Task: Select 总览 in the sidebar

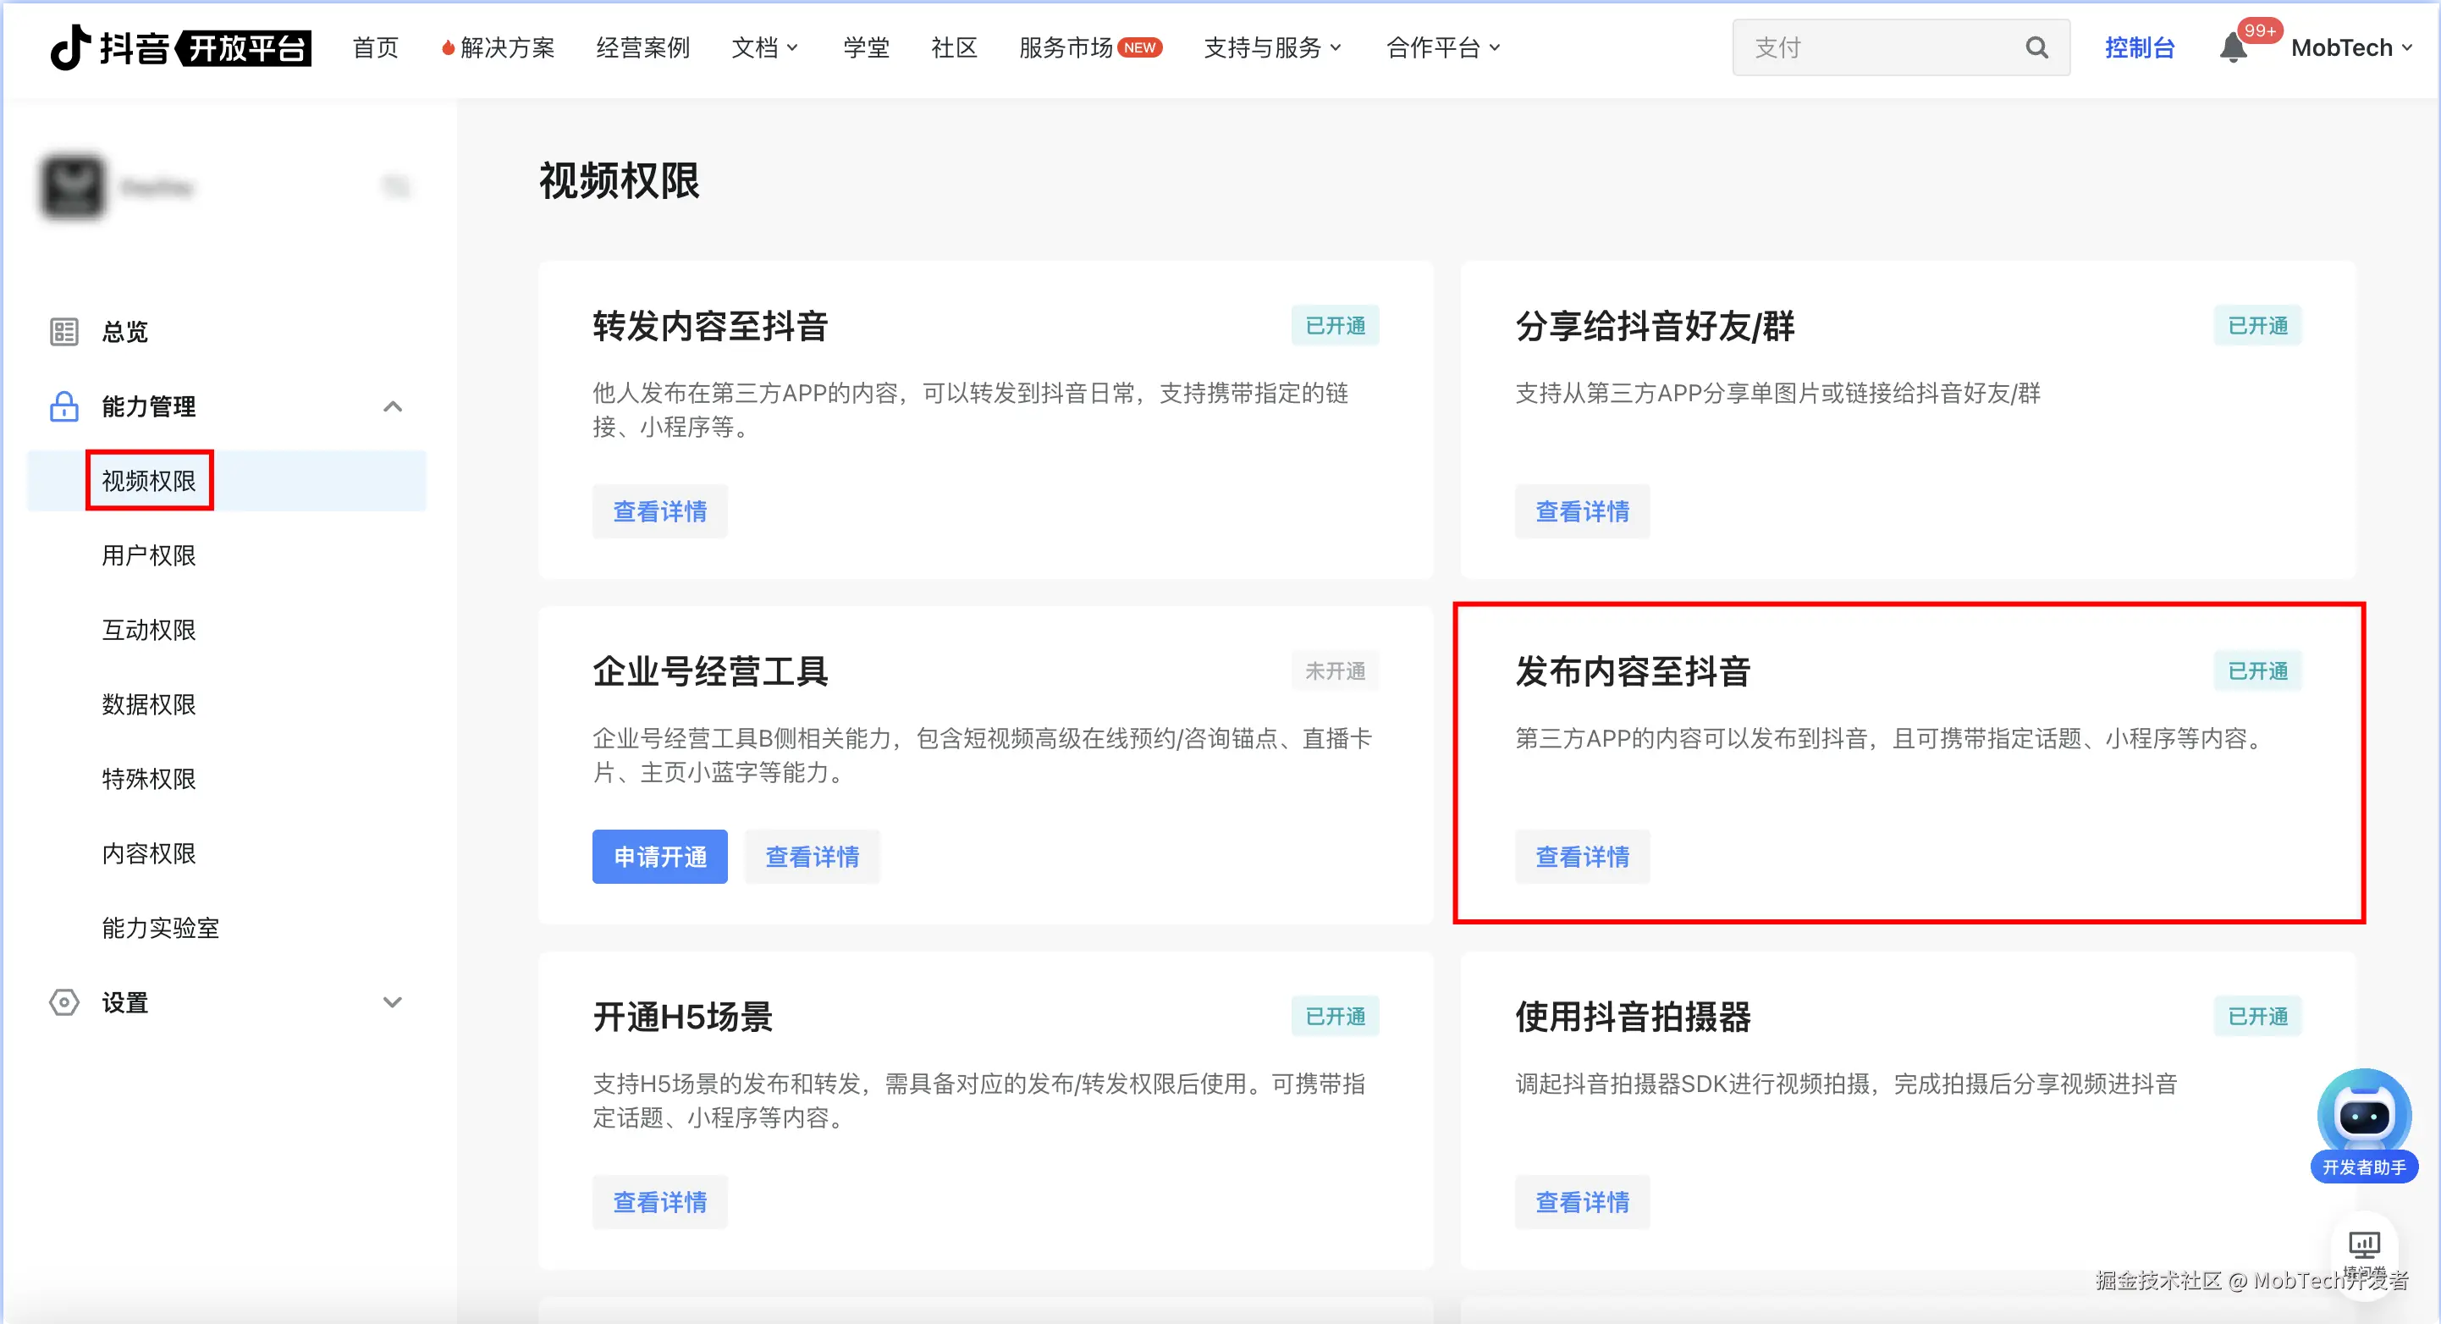Action: pyautogui.click(x=125, y=332)
